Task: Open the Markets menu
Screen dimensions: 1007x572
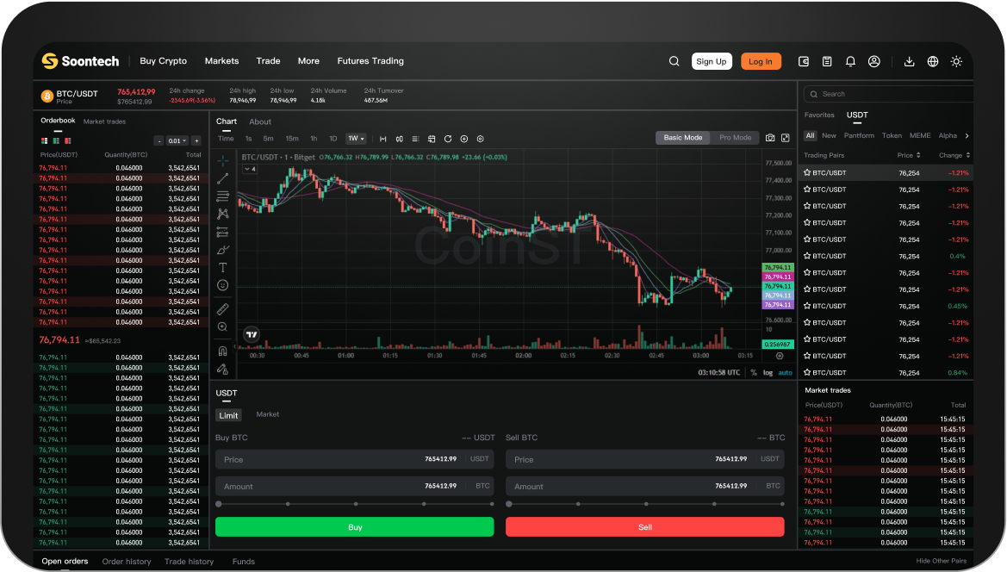Action: click(x=221, y=61)
